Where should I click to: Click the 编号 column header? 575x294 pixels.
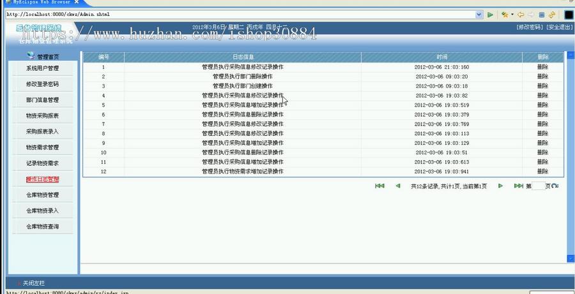click(x=103, y=57)
